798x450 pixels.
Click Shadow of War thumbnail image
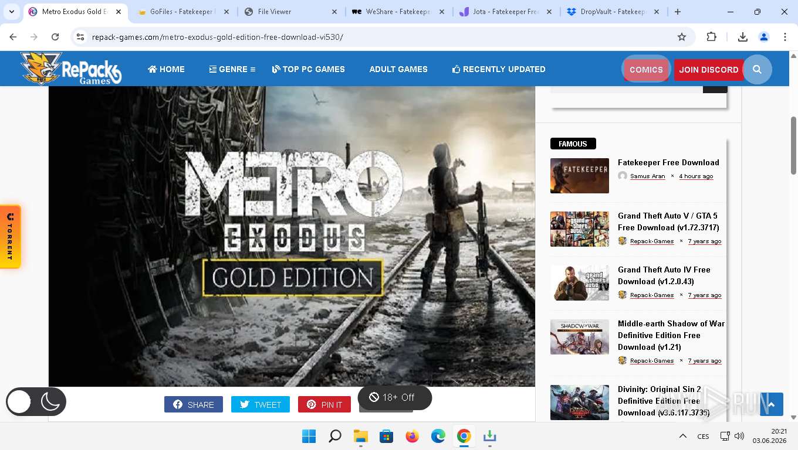(580, 337)
